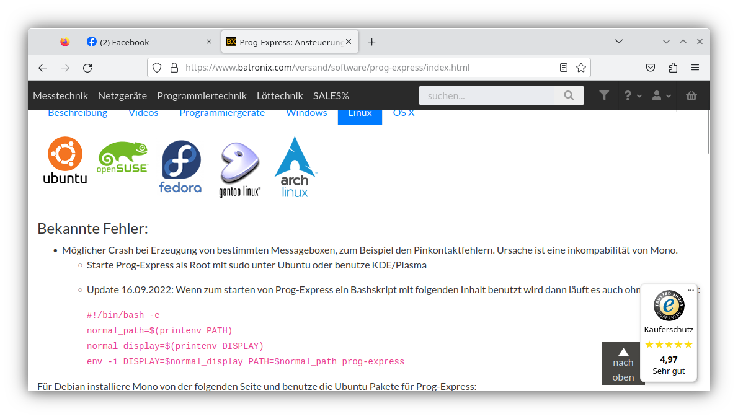Image resolution: width=738 pixels, height=419 pixels.
Task: Open the Beschreibung section link
Action: pyautogui.click(x=78, y=112)
